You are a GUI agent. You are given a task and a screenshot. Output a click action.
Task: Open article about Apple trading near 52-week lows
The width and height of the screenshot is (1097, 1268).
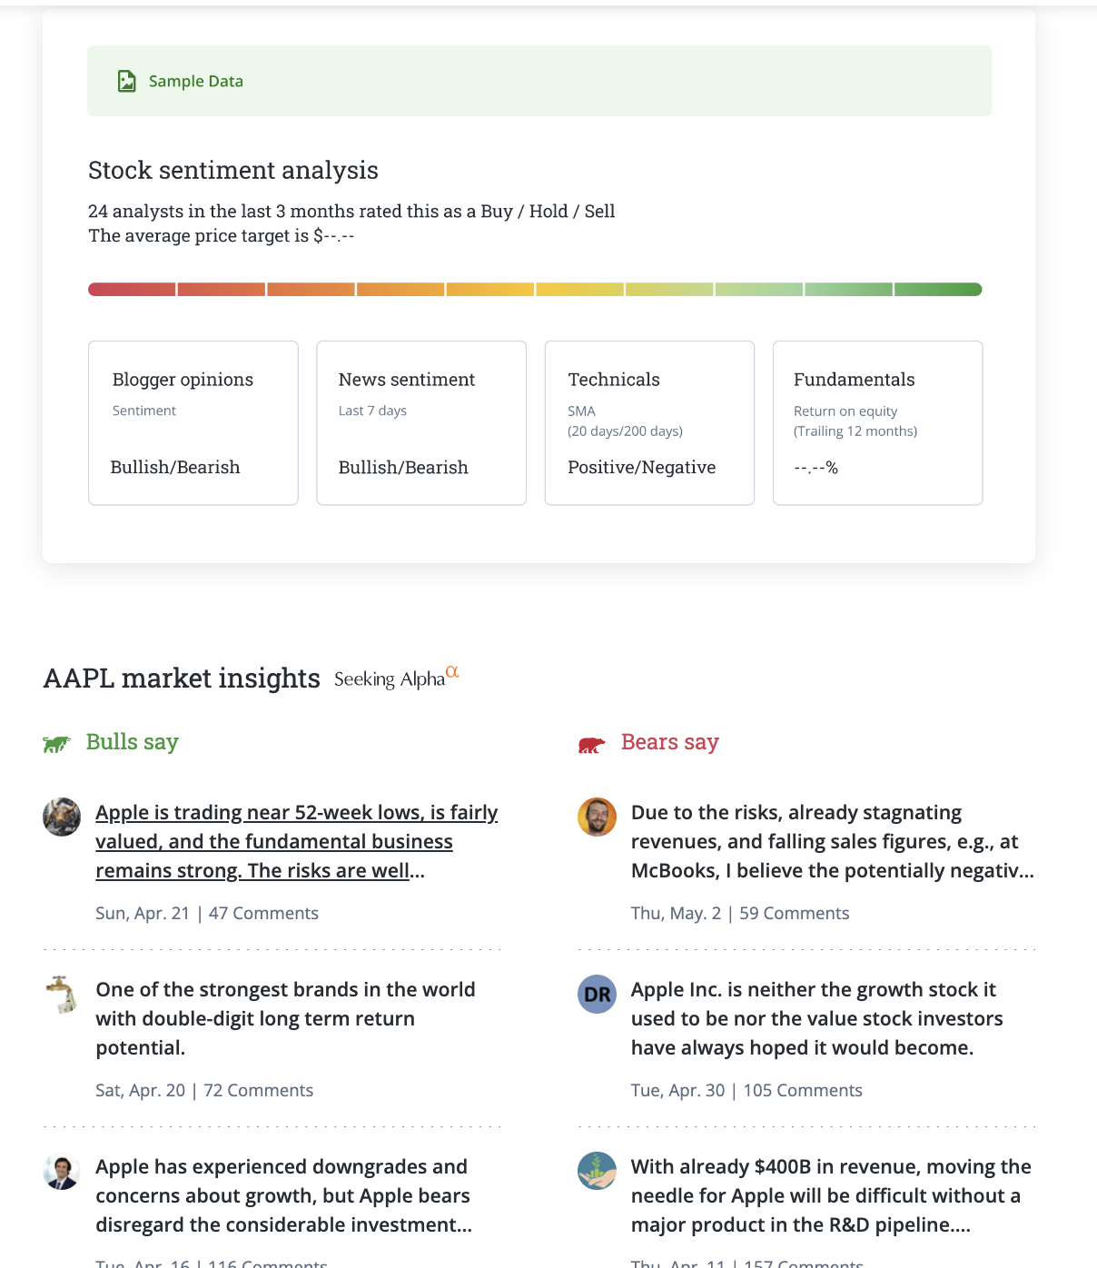coord(296,841)
